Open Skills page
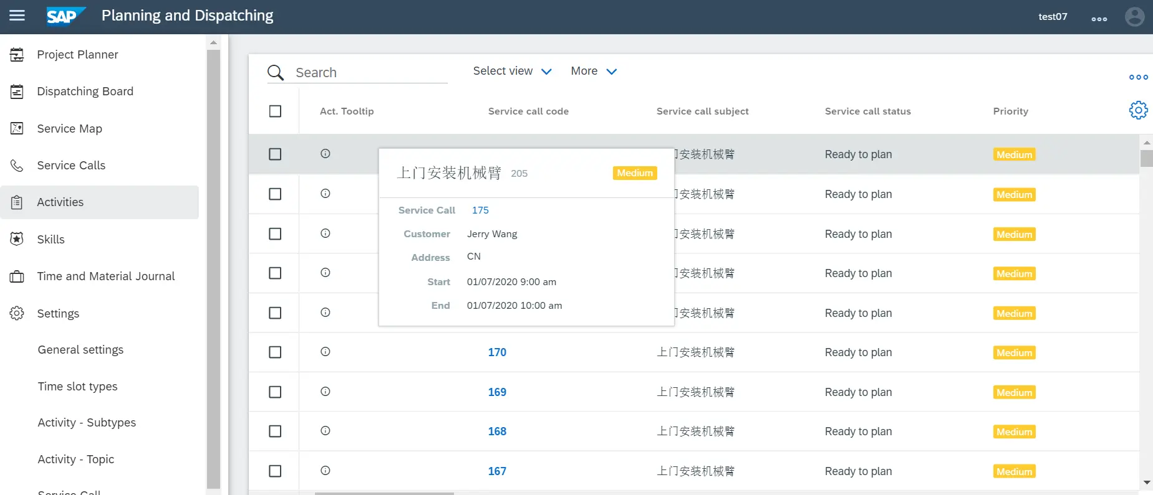Image resolution: width=1153 pixels, height=495 pixels. point(51,240)
